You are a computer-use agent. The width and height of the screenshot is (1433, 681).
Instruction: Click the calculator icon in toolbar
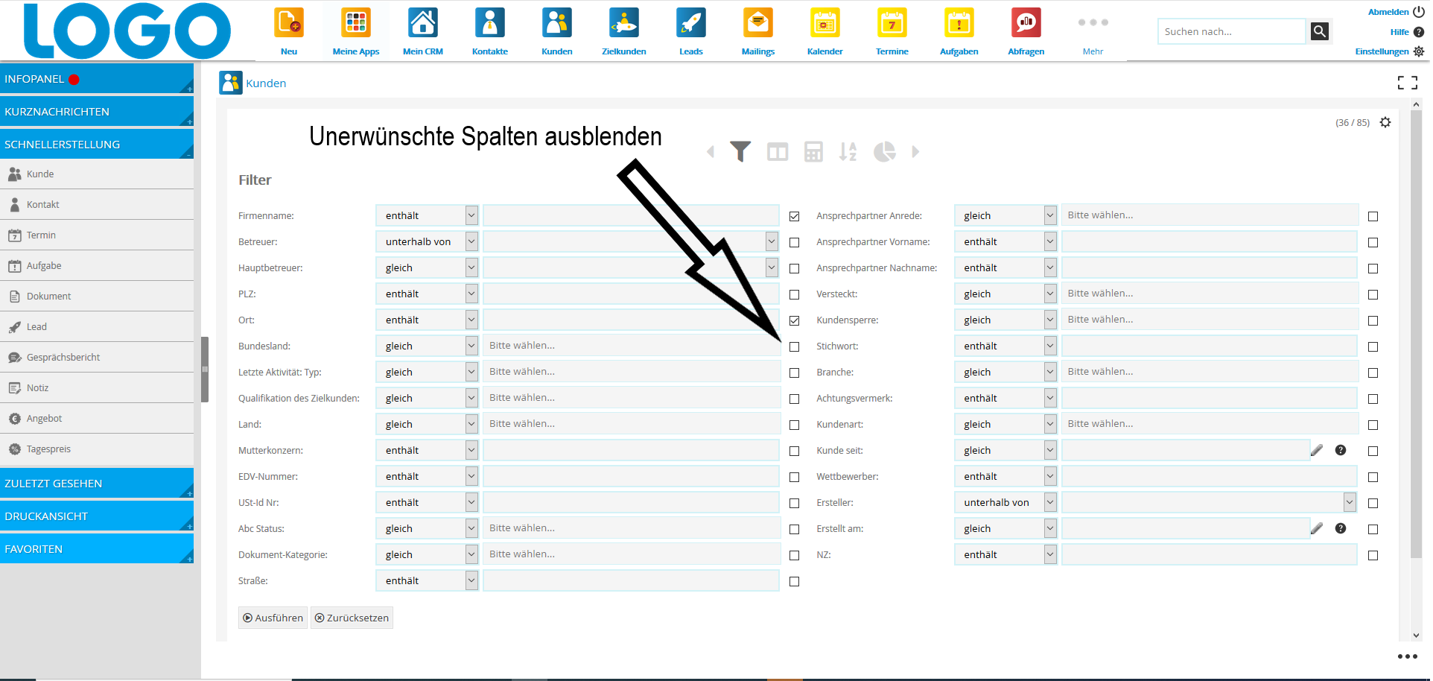(813, 152)
